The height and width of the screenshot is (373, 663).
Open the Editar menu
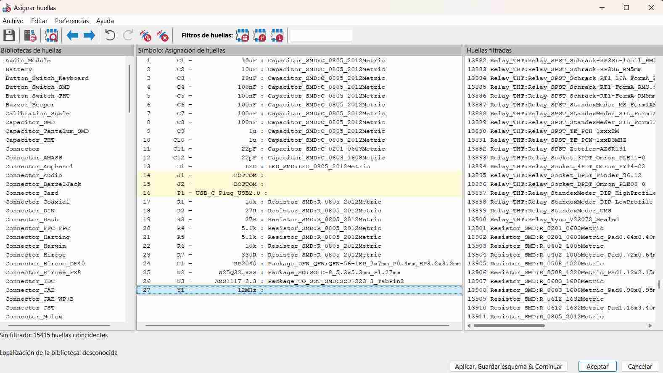coord(39,21)
